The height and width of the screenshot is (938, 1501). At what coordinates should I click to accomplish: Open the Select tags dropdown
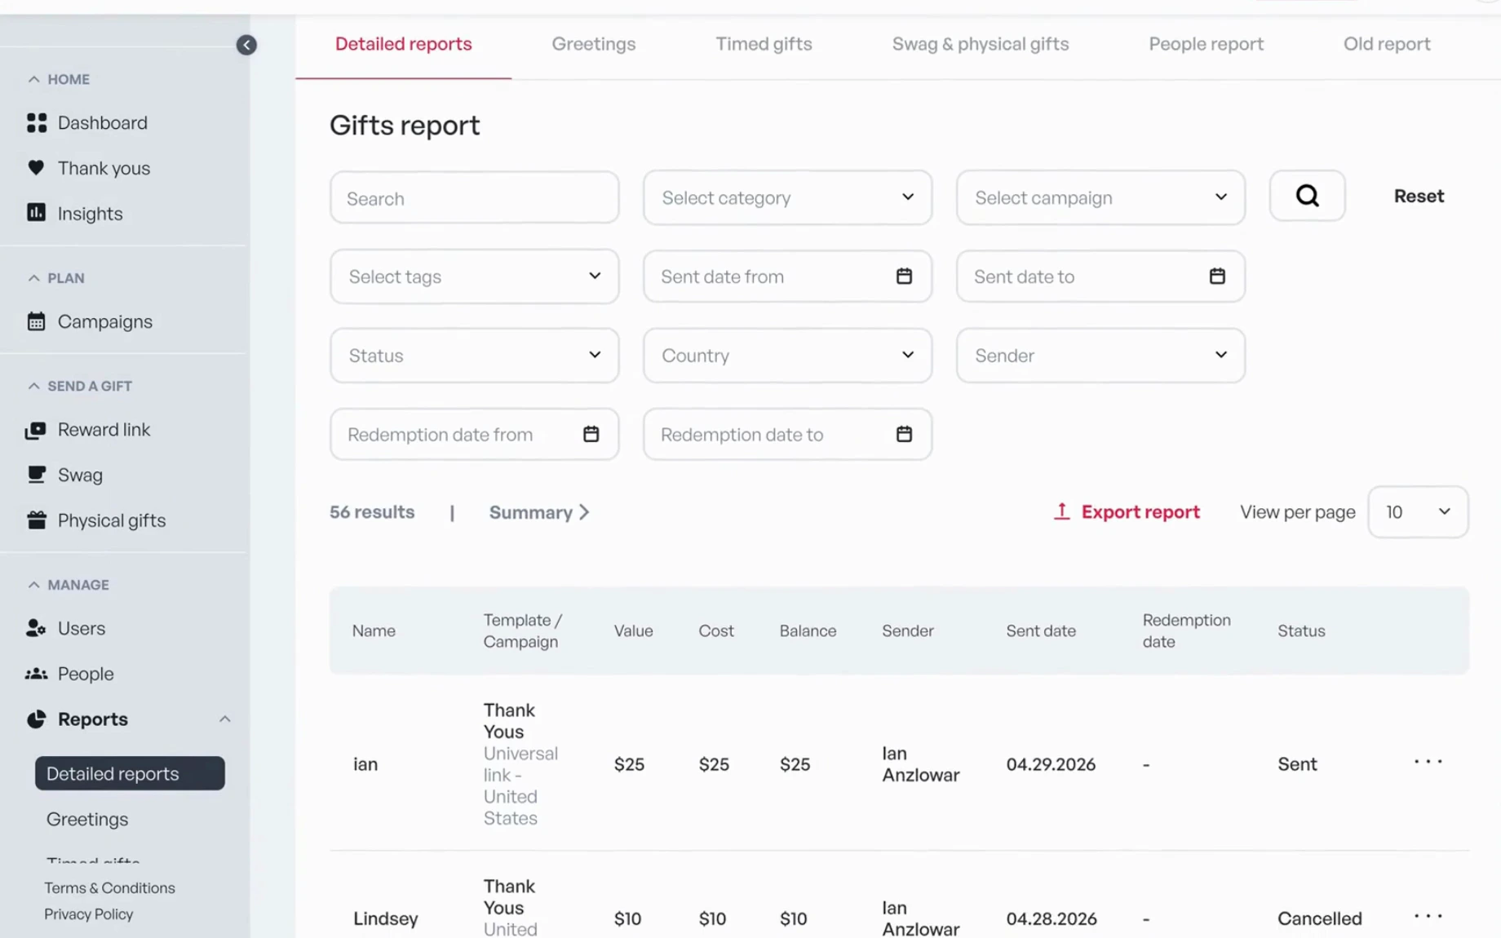[474, 277]
